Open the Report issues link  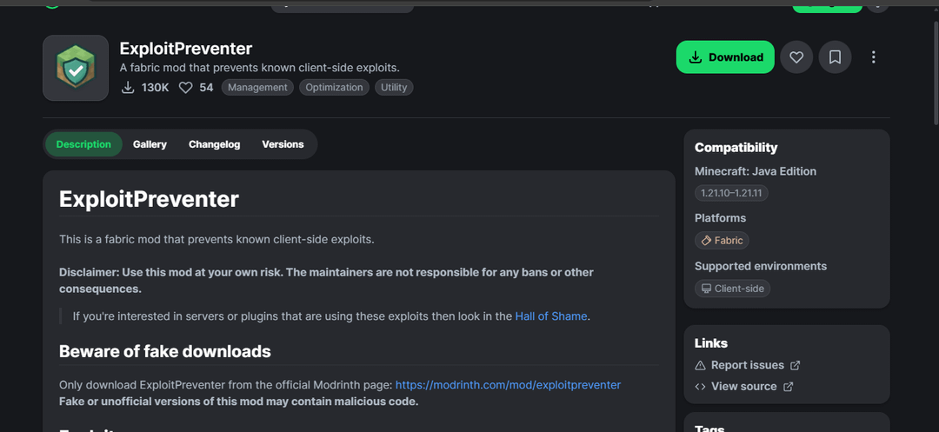[747, 365]
